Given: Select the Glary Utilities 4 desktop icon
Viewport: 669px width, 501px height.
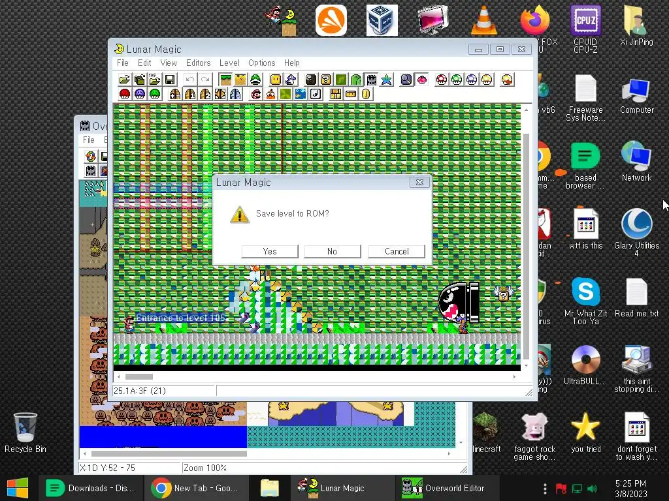Looking at the screenshot, I should click(636, 233).
